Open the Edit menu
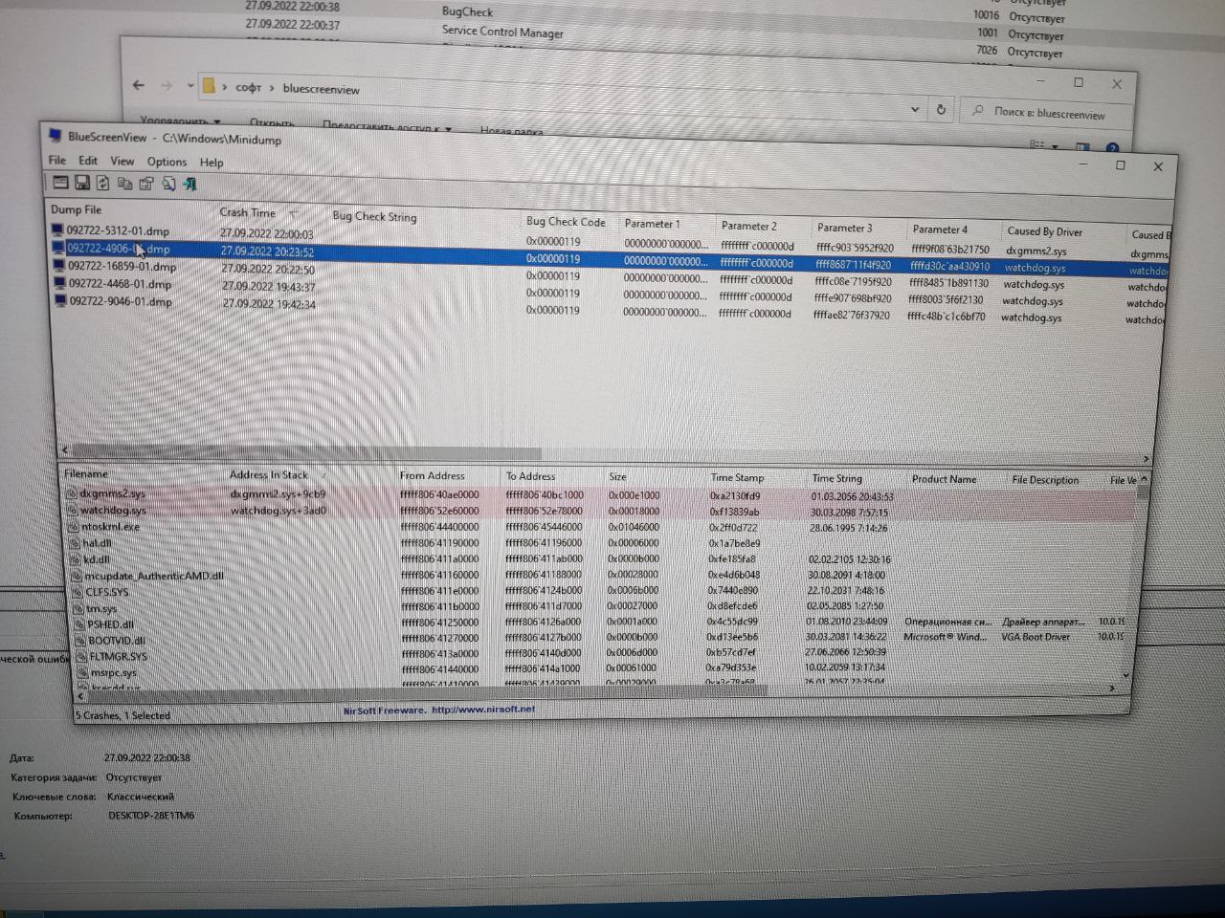The height and width of the screenshot is (918, 1225). [x=88, y=161]
